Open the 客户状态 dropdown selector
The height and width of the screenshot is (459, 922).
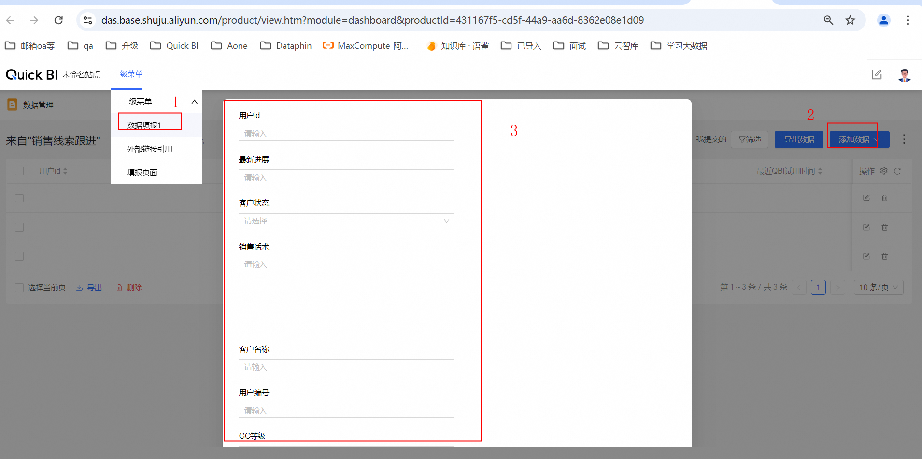(x=346, y=221)
